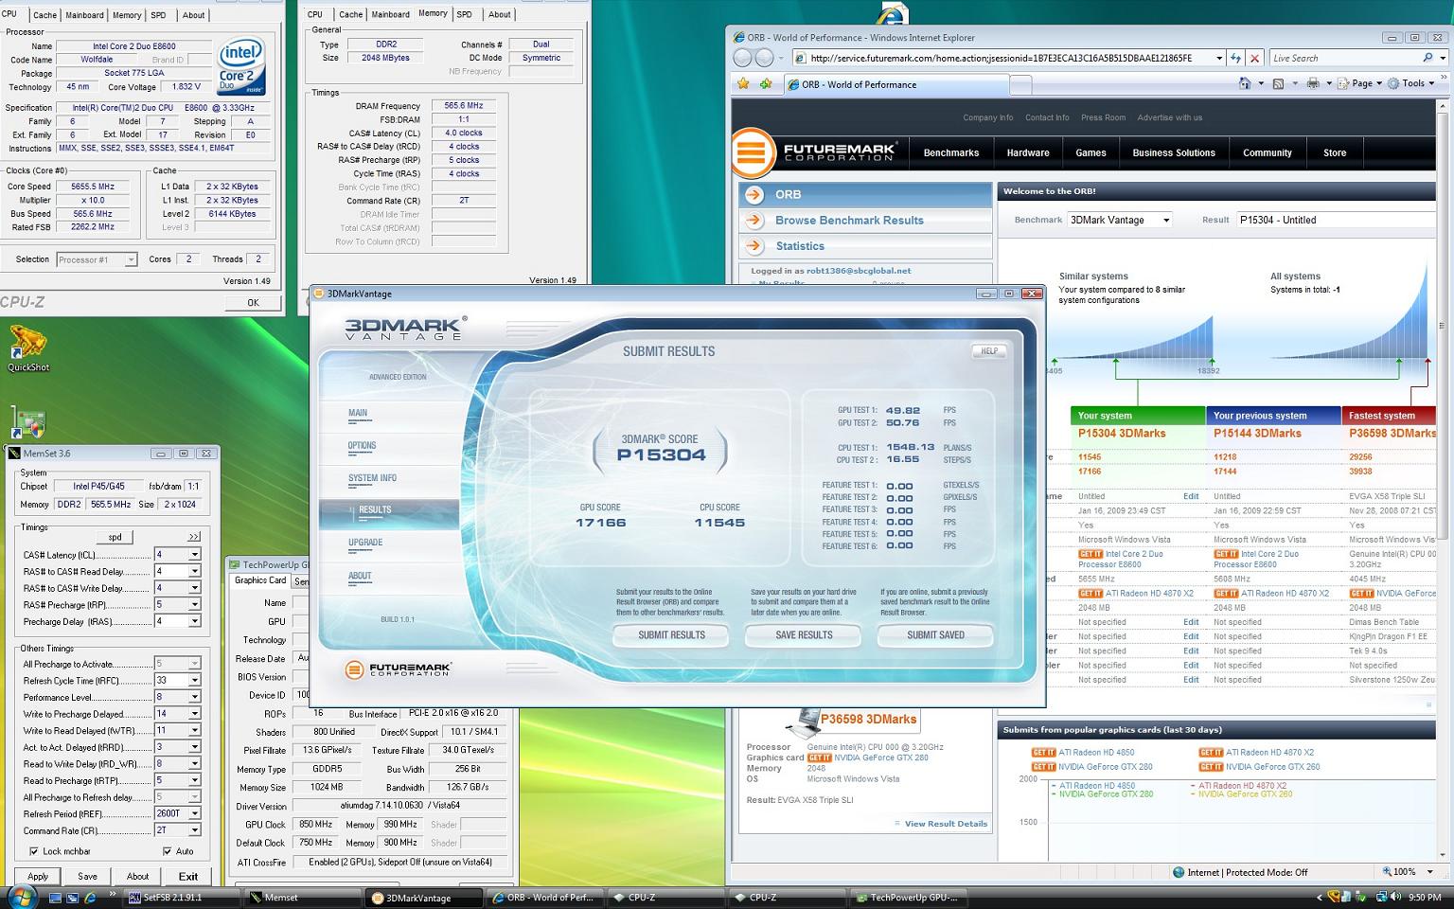The height and width of the screenshot is (909, 1454).
Task: Open the Hardware menu on Futuremark site
Action: 1028,152
